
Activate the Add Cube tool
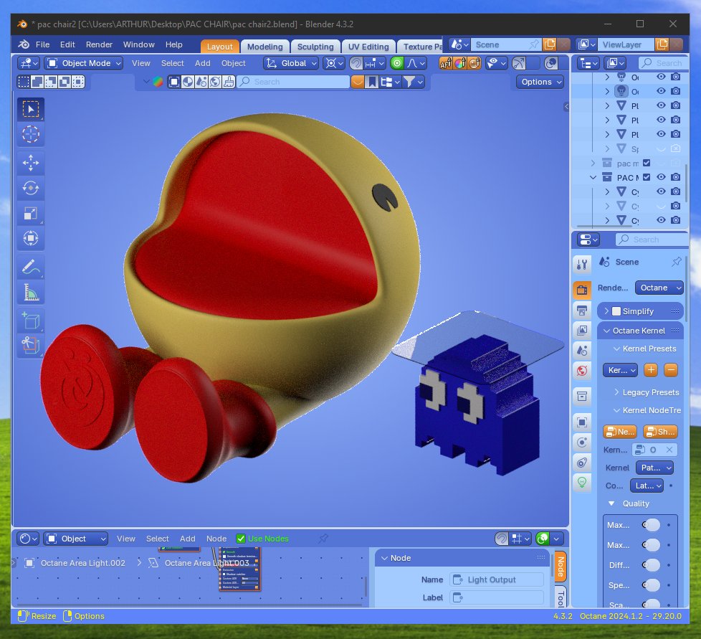pos(30,321)
